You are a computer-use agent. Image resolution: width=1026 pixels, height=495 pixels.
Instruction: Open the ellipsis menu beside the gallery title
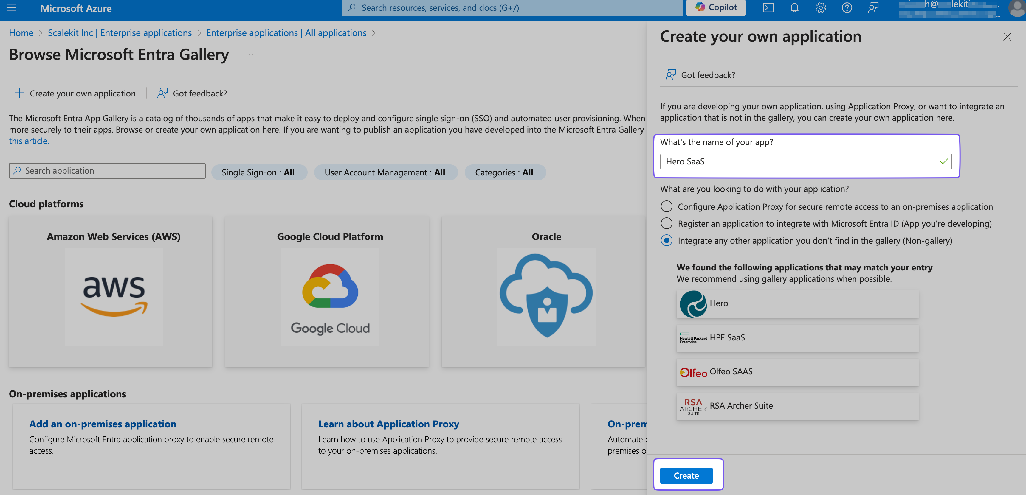[250, 55]
